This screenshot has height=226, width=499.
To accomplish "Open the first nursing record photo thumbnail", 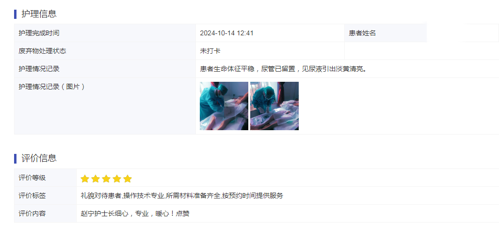I will tap(224, 106).
